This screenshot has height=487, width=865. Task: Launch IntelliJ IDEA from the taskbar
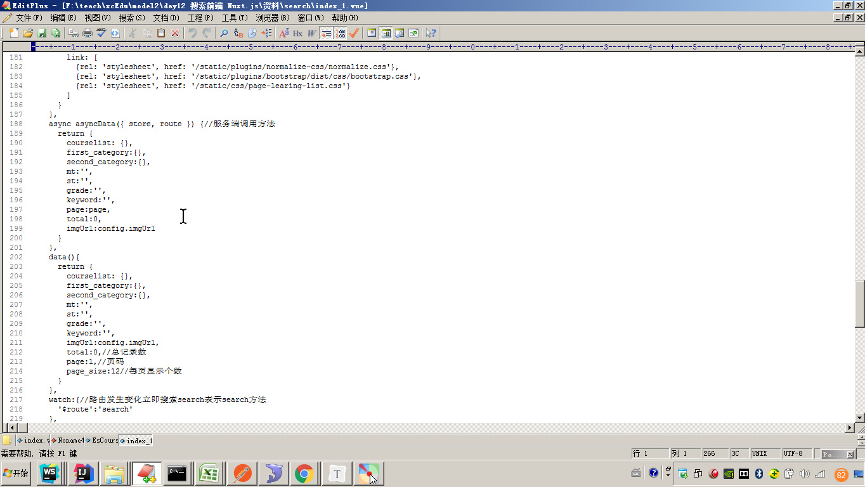83,474
